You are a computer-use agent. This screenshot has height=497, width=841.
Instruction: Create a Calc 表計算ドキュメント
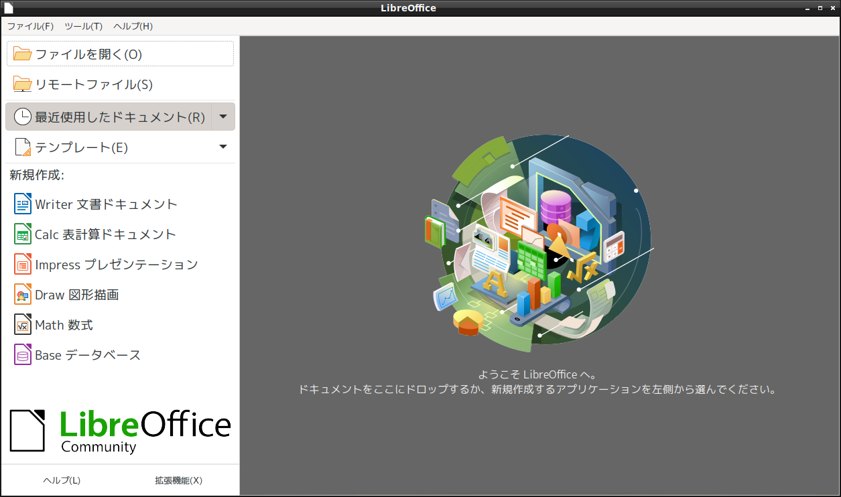click(120, 234)
